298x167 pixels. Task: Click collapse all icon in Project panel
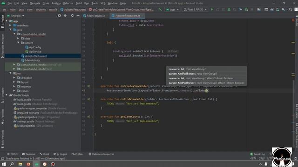(65, 15)
